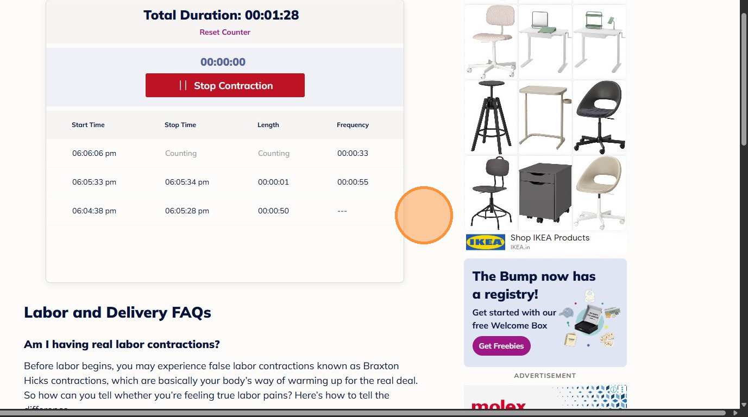This screenshot has height=417, width=748.
Task: Click the Start Time column header
Action: coord(88,125)
